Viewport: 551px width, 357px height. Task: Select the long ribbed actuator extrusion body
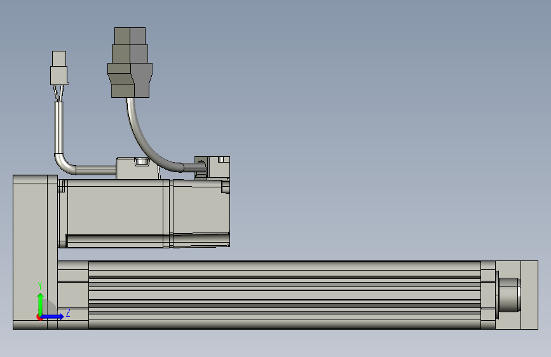tap(285, 295)
